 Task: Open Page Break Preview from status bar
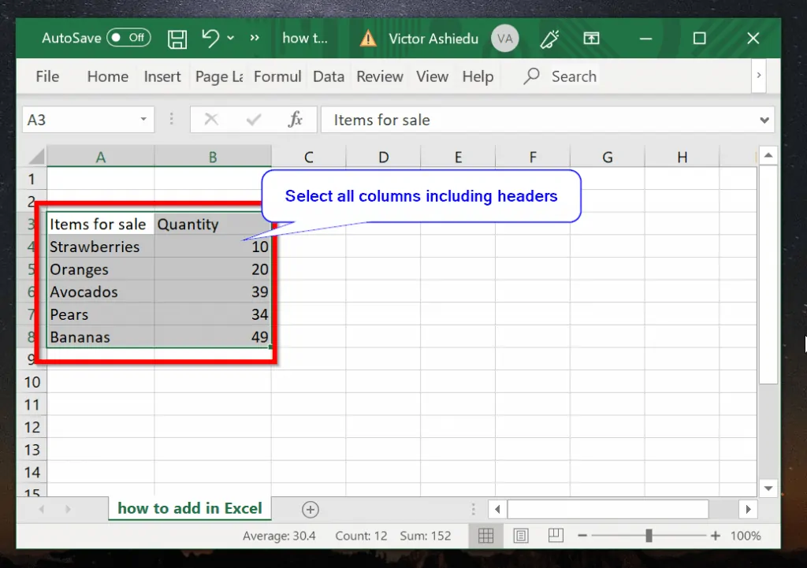[556, 536]
